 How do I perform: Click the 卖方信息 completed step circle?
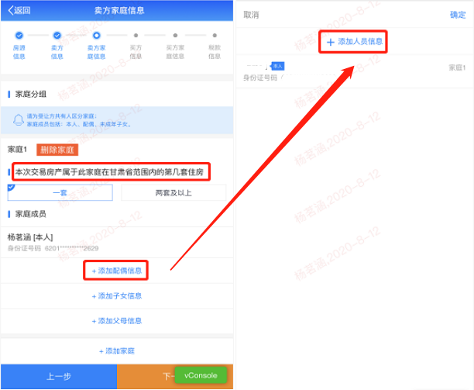57,36
